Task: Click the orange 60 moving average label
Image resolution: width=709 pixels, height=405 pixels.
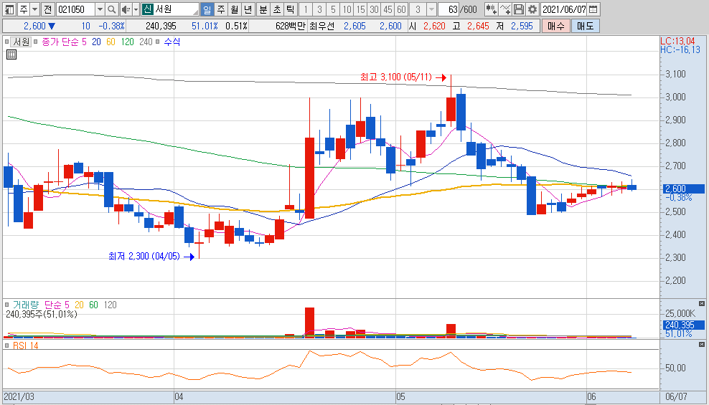Action: coord(111,42)
